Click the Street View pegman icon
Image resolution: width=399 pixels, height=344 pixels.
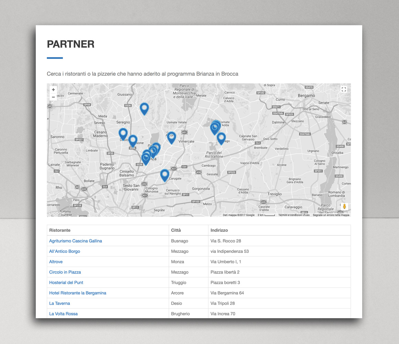click(x=344, y=206)
